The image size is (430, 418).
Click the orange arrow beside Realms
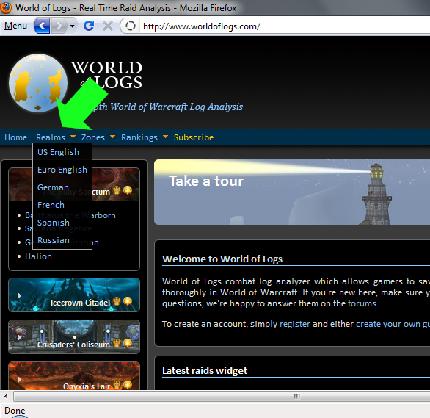pyautogui.click(x=73, y=137)
